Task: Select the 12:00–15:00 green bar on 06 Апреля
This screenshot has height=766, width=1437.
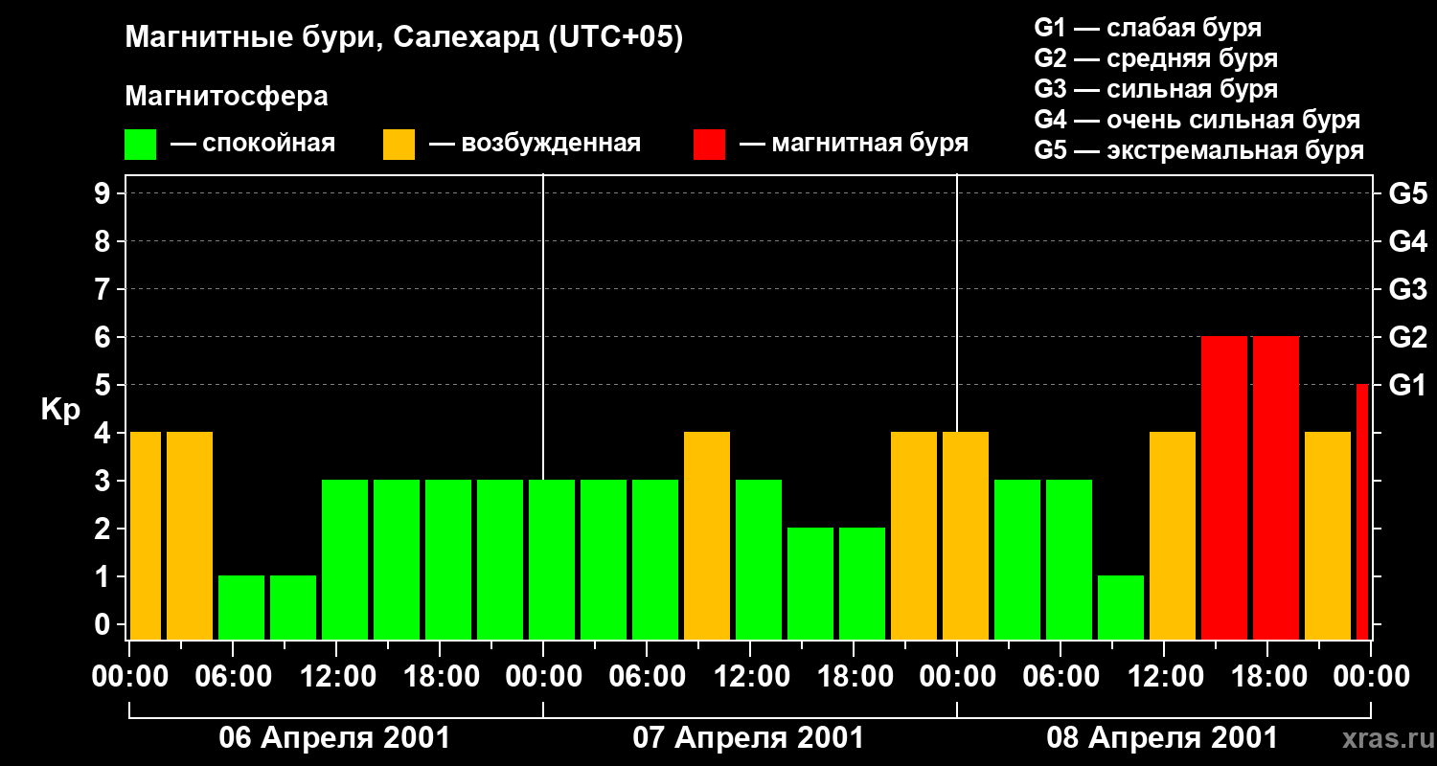Action: pyautogui.click(x=345, y=560)
